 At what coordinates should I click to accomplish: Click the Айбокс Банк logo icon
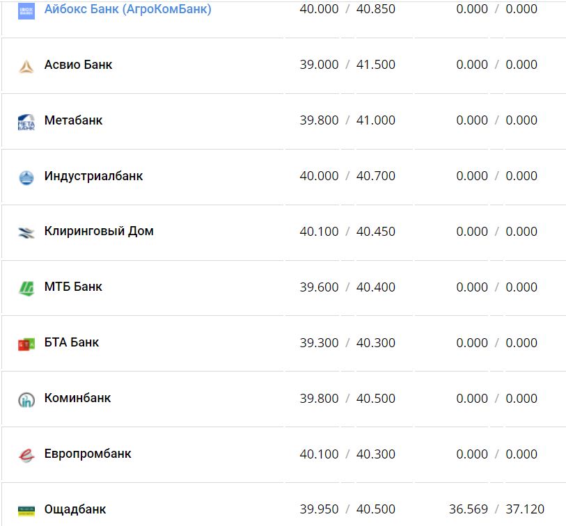pyautogui.click(x=26, y=10)
